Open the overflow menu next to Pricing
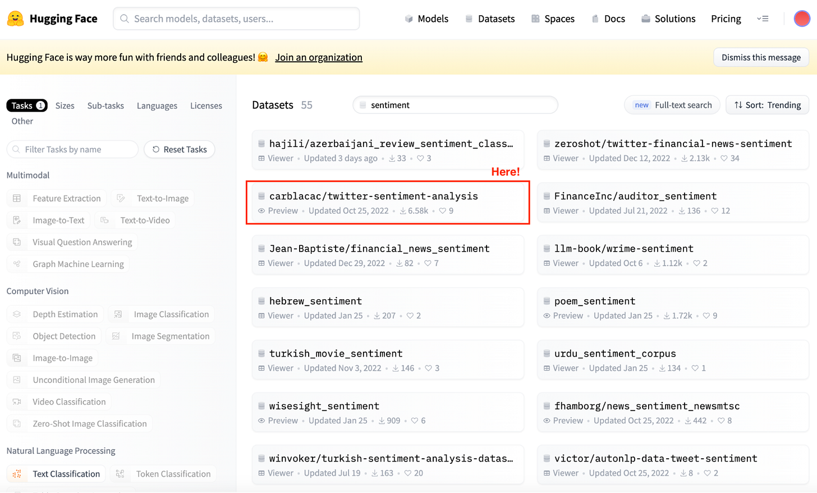This screenshot has height=493, width=817. [763, 18]
